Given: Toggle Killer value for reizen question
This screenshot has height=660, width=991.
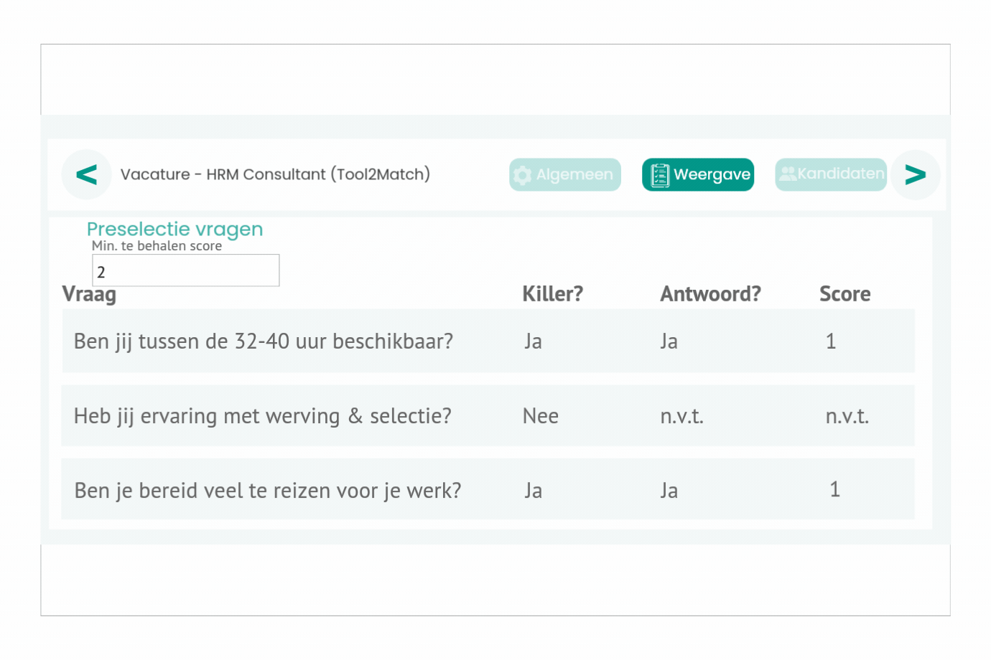Looking at the screenshot, I should (x=533, y=491).
